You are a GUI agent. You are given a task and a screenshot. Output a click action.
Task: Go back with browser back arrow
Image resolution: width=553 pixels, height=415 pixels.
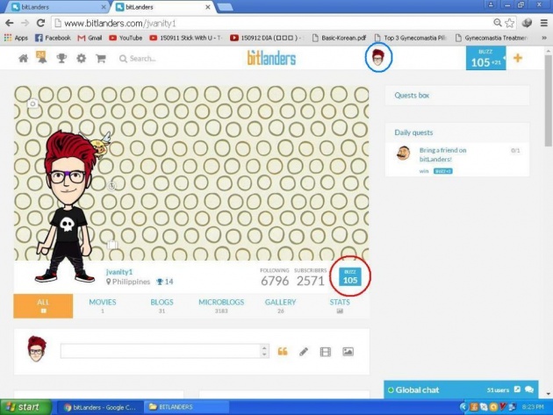click(x=10, y=23)
